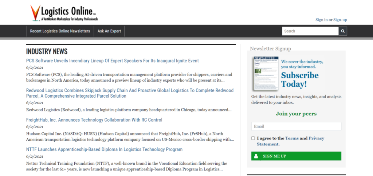373x176 pixels.
Task: Focus the newsletter Email field
Action: tap(296, 126)
